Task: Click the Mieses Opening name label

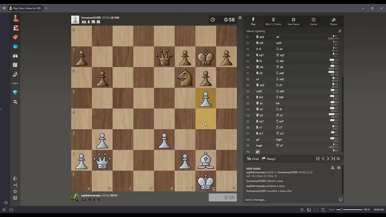Action: [x=256, y=31]
